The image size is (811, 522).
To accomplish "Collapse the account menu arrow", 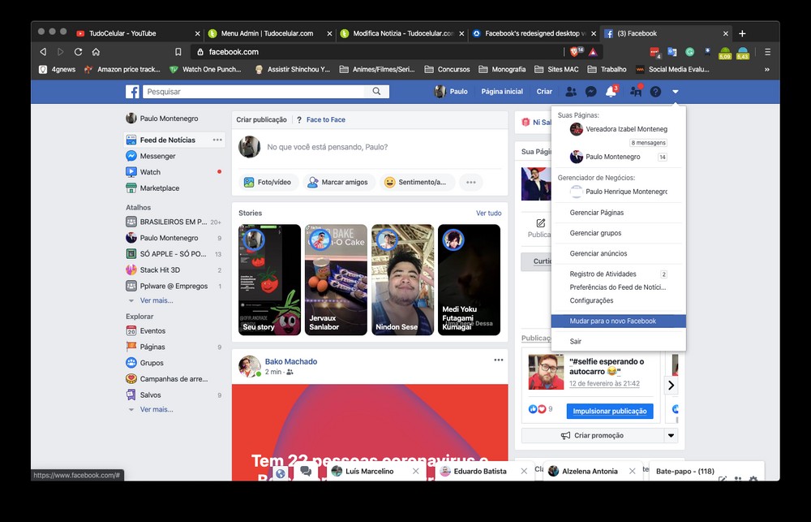I will point(676,92).
